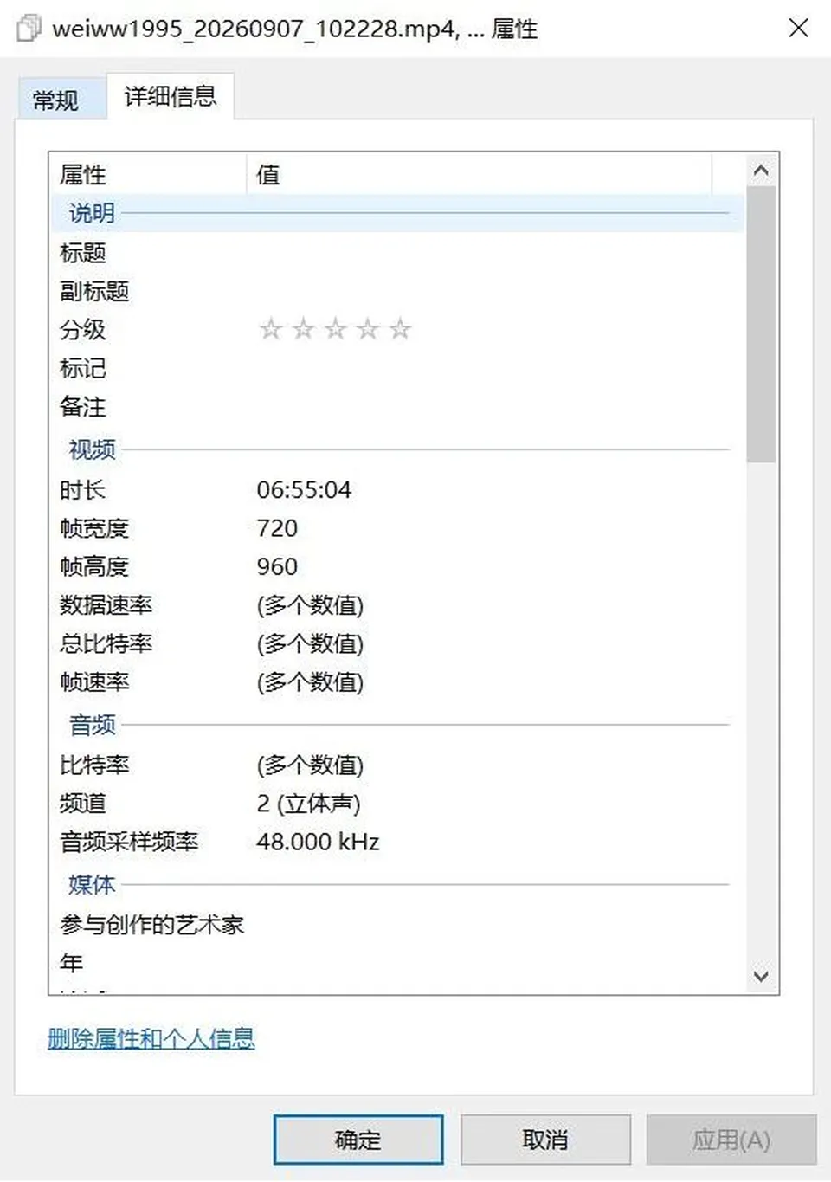Image resolution: width=831 pixels, height=1182 pixels.
Task: Click the 帧高度 value 960
Action: click(277, 566)
